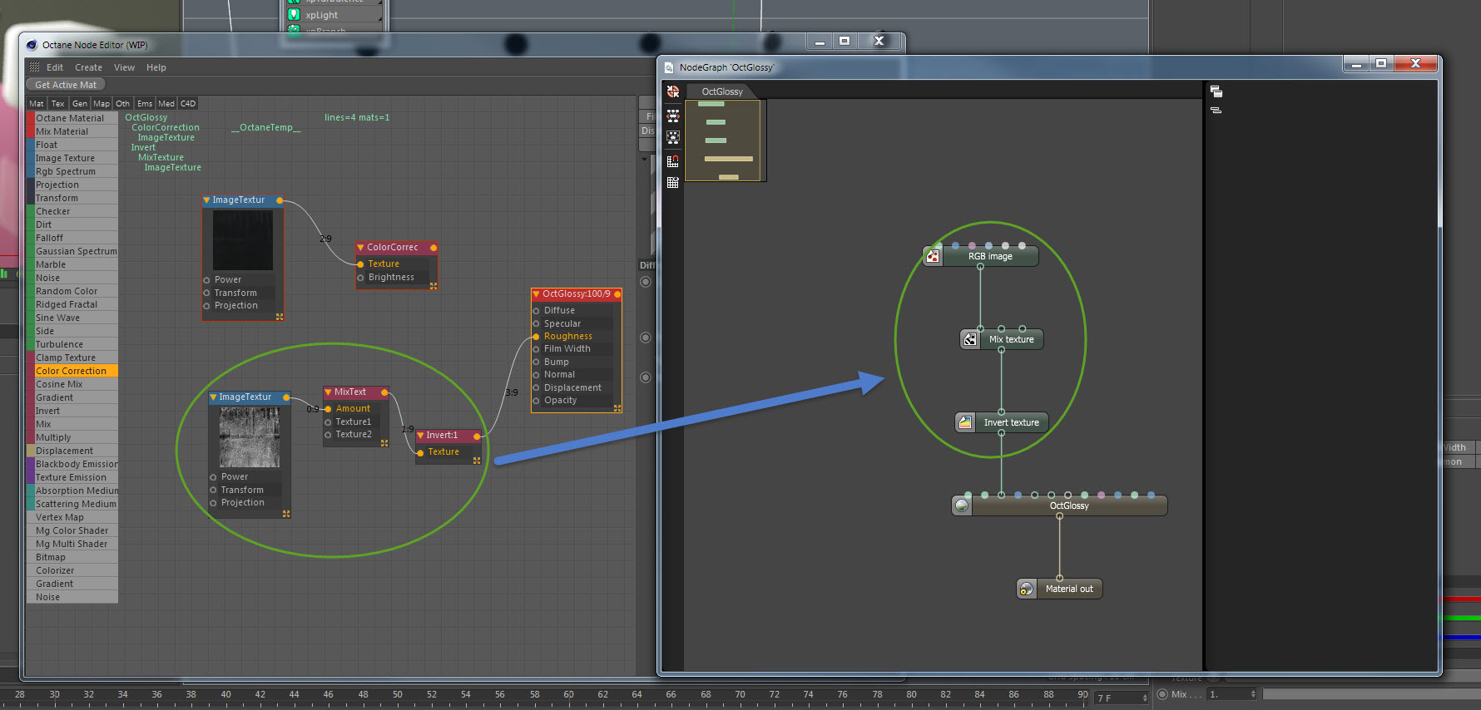Toggle the Brightness pin on ColorCorrec node
Viewport: 1481px width, 710px height.
[360, 278]
